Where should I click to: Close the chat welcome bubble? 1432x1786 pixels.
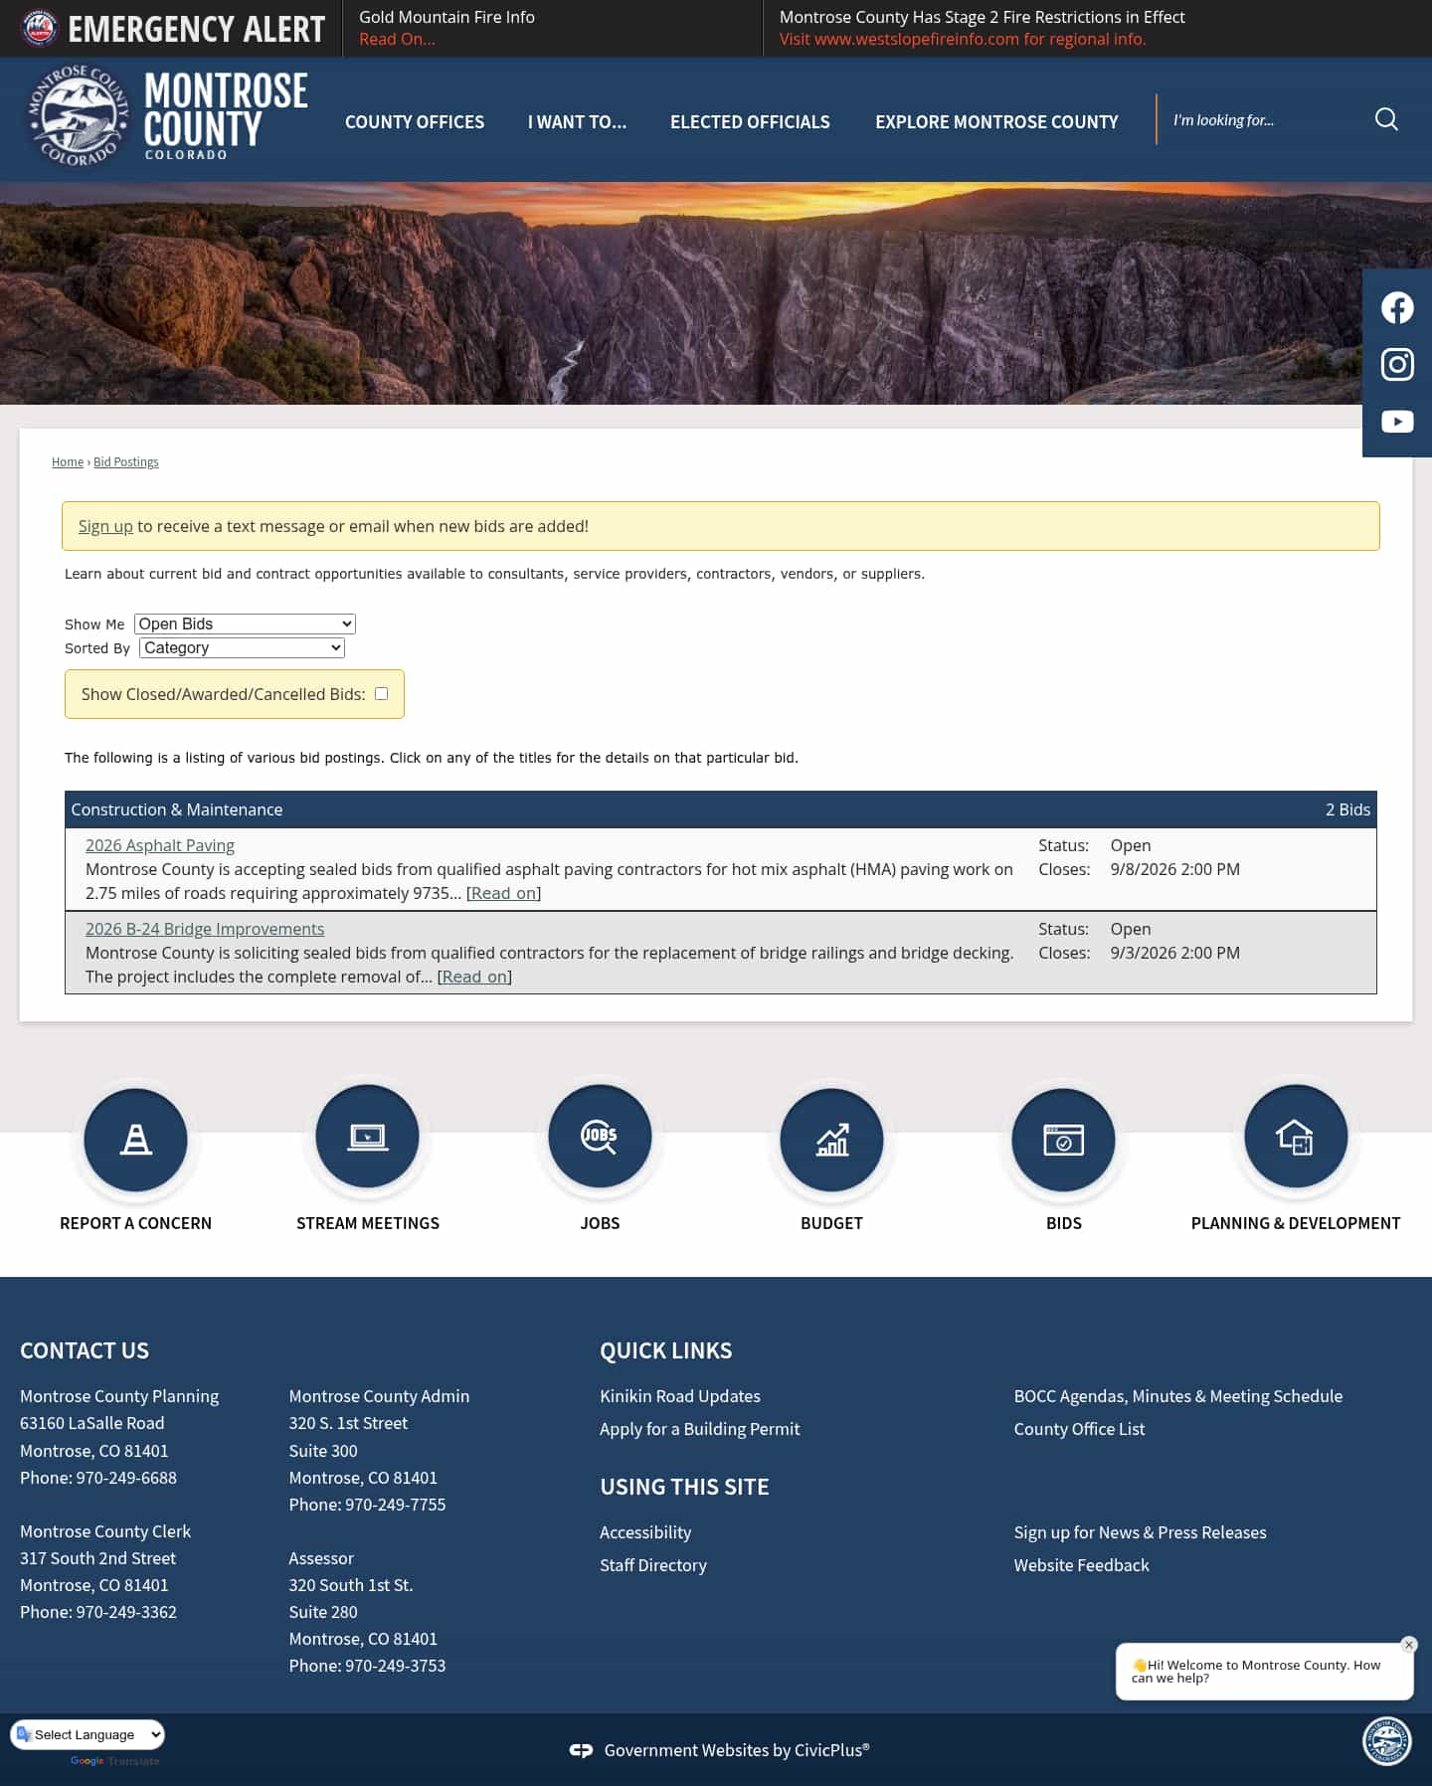coord(1408,1645)
